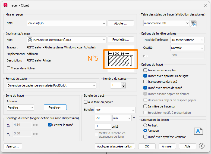
Task: Collapse dialog with the round arrow icon
Action: click(202, 146)
